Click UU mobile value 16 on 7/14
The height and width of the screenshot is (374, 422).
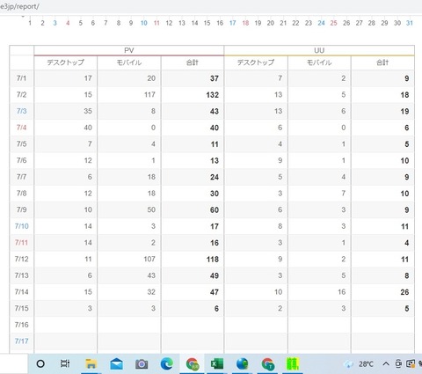tap(341, 292)
